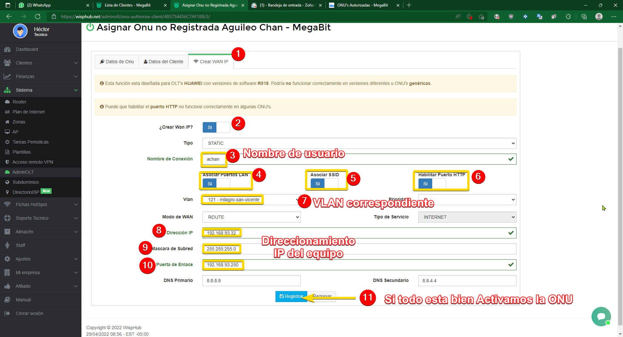Open the Prioridad dropdown

click(467, 200)
